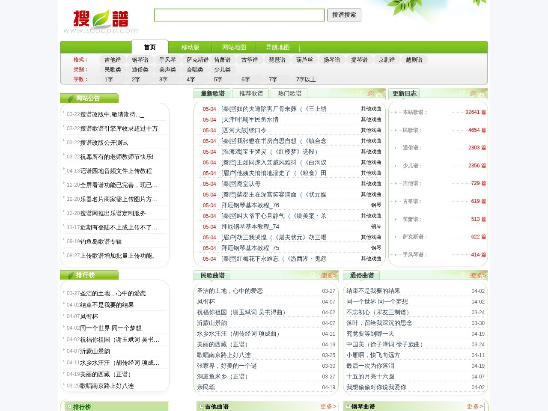Click the 吉他曲谱 header icon
Screen dimensions: 548x411
point(202,406)
